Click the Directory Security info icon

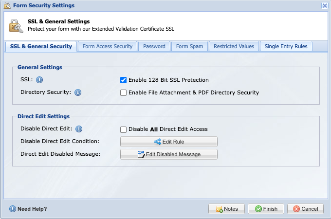[x=78, y=92]
